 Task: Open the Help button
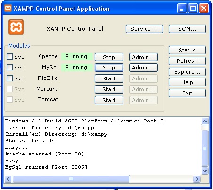[187, 82]
